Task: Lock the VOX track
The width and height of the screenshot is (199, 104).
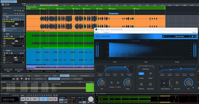Action: pos(20,19)
